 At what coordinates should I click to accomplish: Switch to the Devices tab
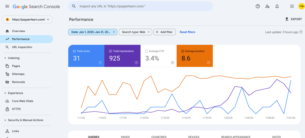coord(194,137)
